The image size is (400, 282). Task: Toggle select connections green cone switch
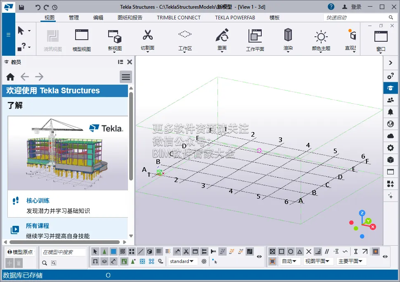pos(104,251)
